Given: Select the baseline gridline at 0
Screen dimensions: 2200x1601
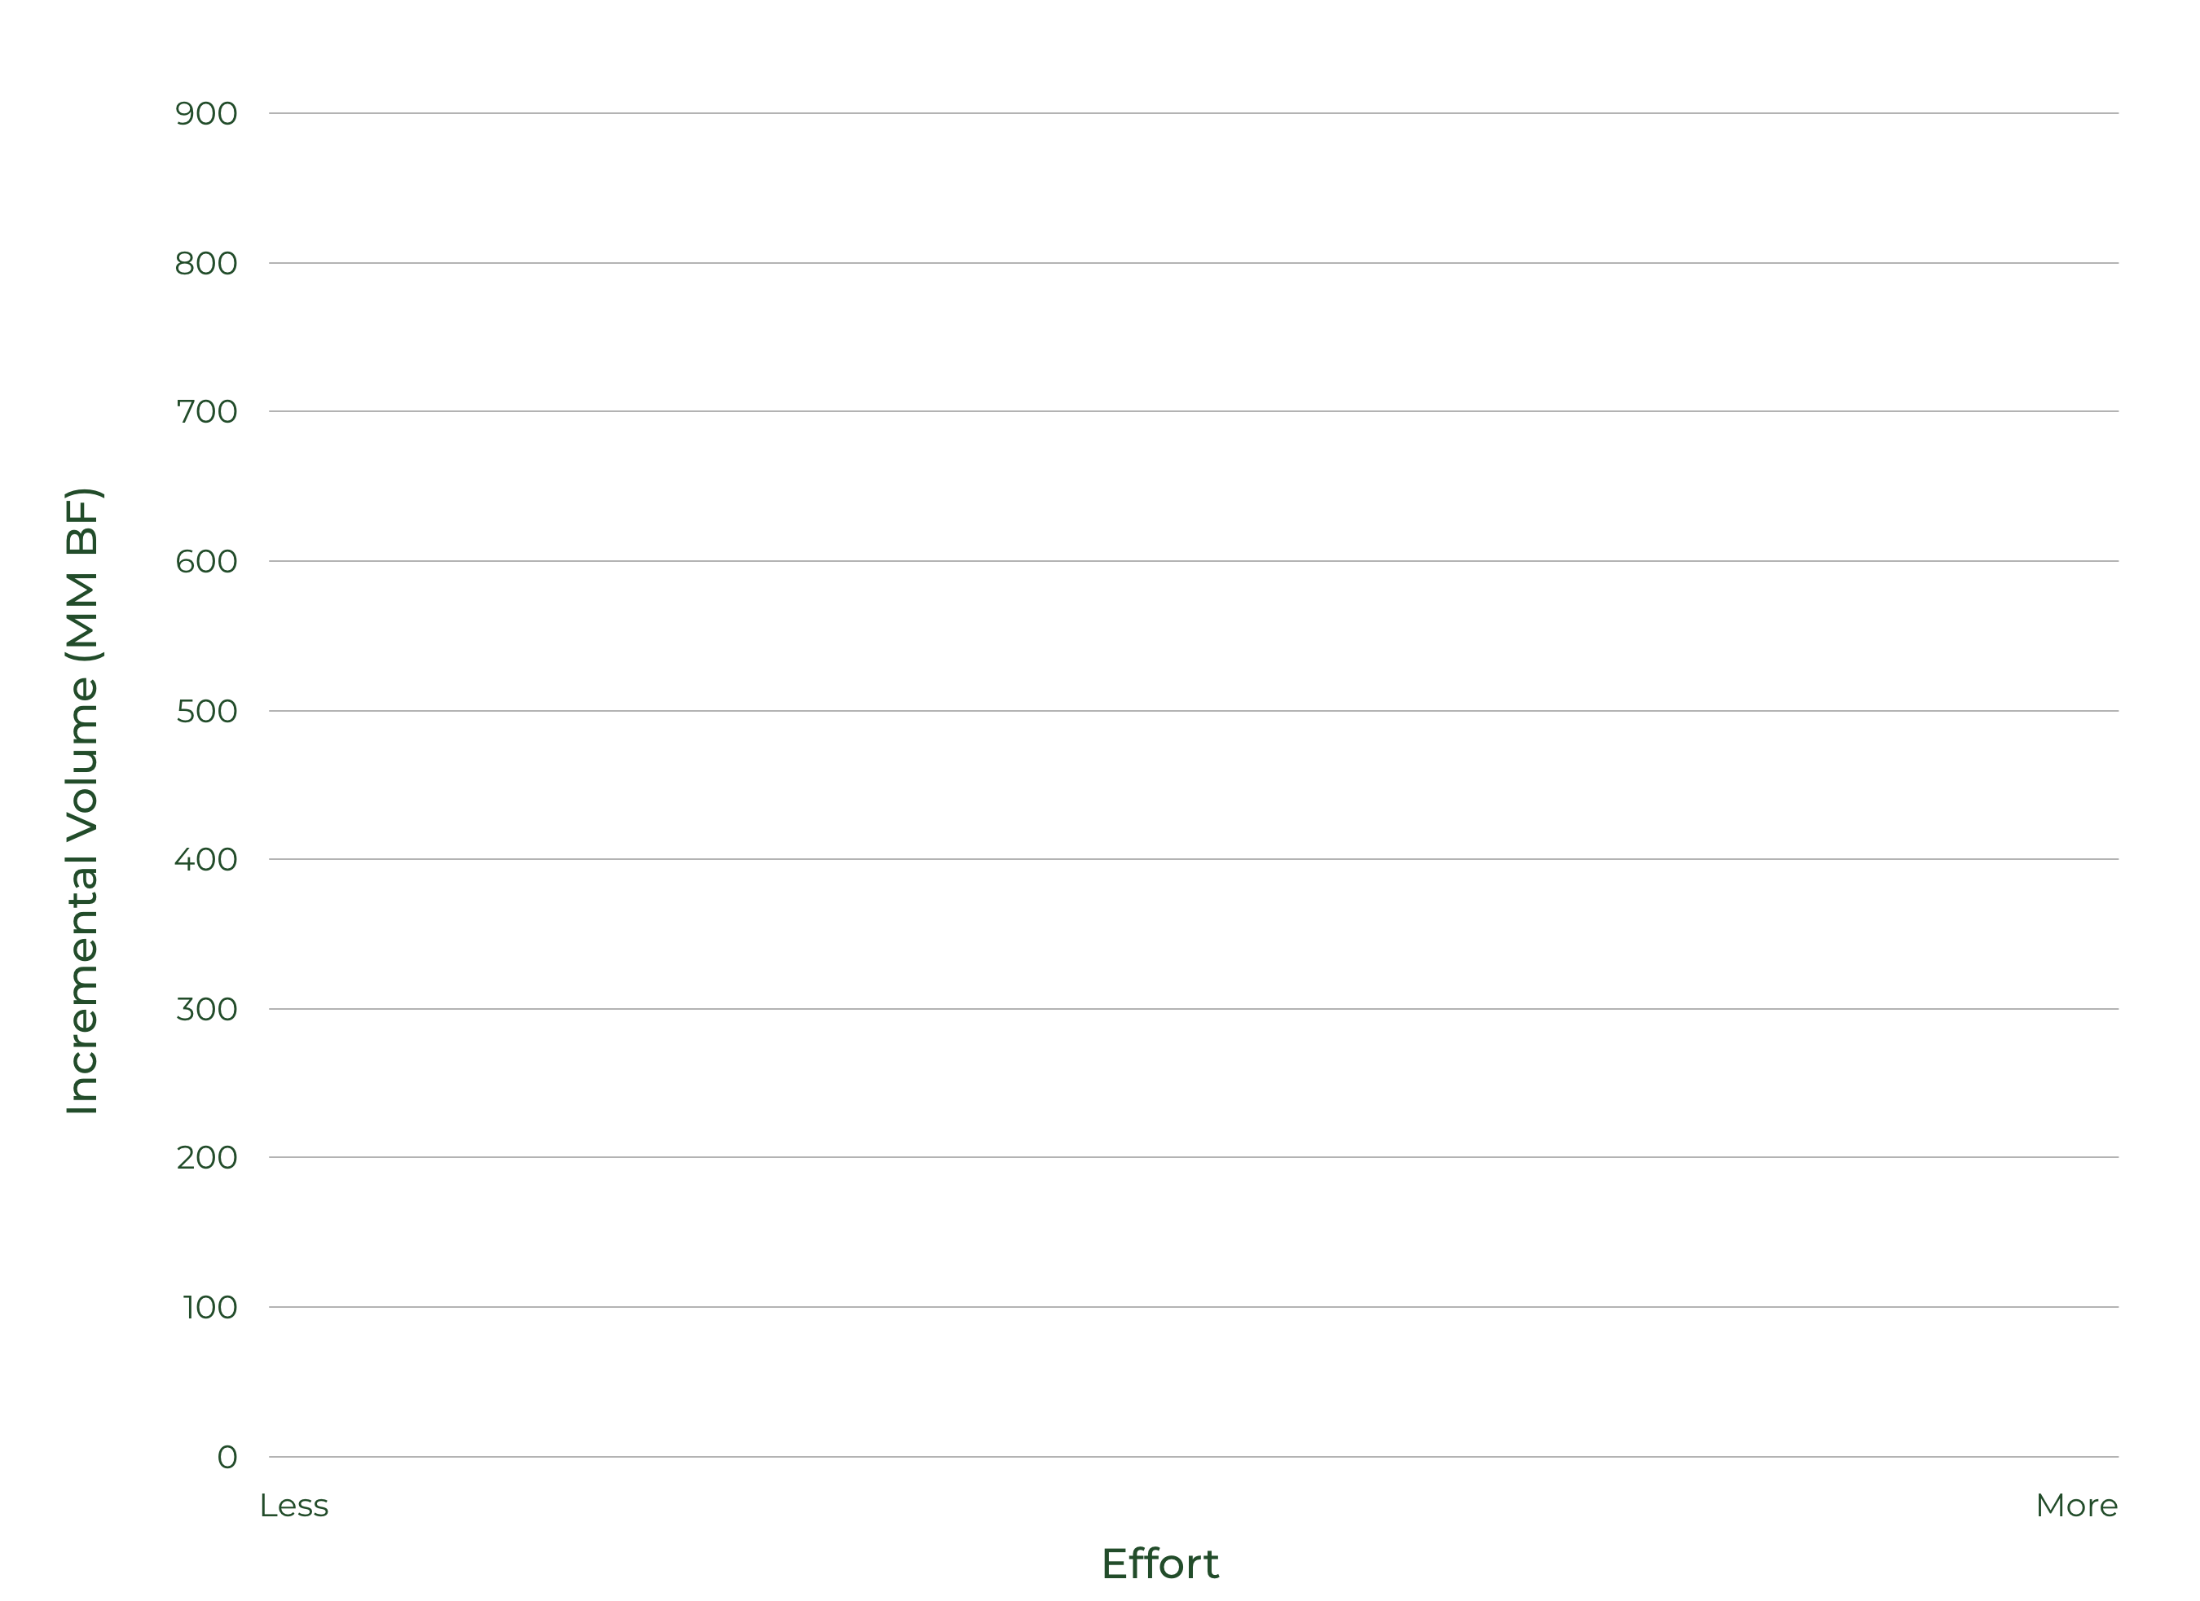Looking at the screenshot, I should pyautogui.click(x=1193, y=1457).
